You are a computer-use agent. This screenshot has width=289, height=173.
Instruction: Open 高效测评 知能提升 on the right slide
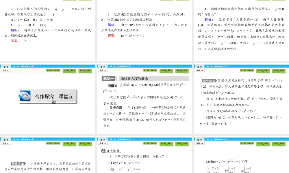(x=278, y=70)
